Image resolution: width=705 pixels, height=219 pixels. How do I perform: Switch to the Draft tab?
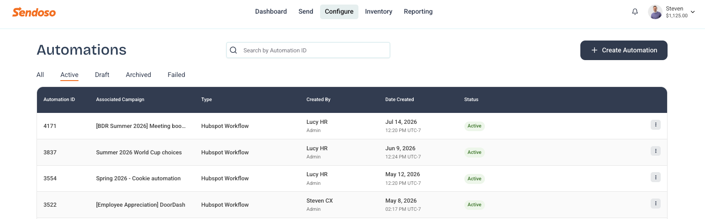point(102,75)
